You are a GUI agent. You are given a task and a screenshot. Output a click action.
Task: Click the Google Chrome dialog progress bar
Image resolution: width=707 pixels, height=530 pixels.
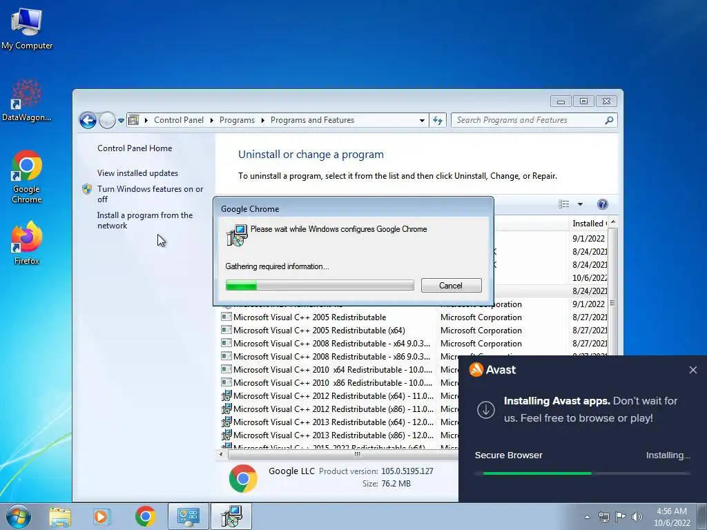[319, 285]
